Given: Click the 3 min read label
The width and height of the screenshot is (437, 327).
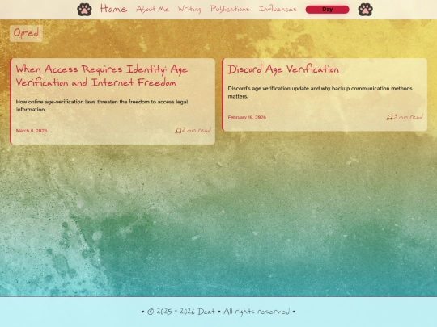Looking at the screenshot, I should tap(409, 117).
